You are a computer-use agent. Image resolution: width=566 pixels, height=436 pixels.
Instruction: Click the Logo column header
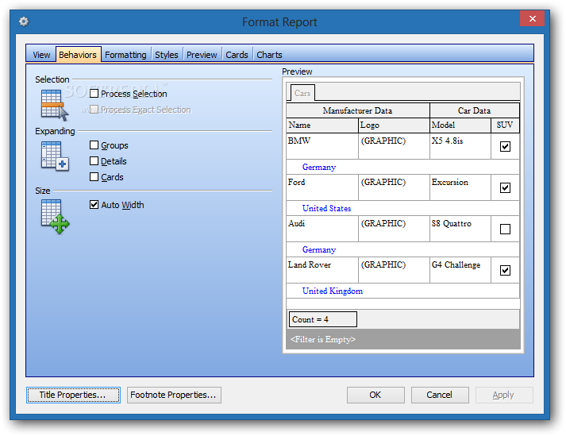(394, 125)
